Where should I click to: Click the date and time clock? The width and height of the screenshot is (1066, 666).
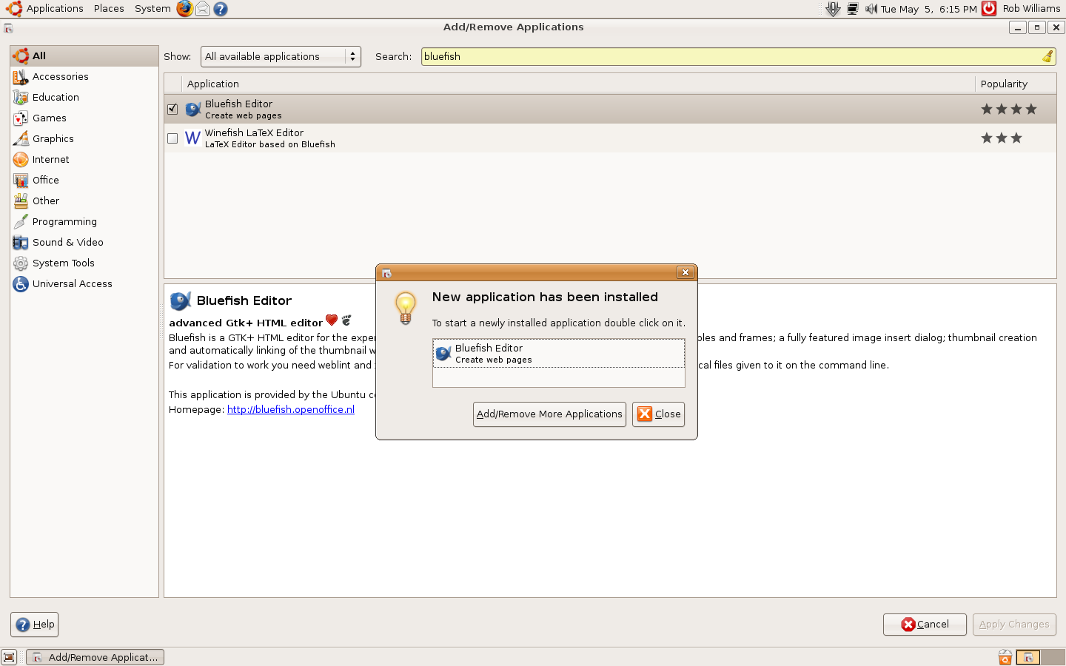pyautogui.click(x=928, y=9)
